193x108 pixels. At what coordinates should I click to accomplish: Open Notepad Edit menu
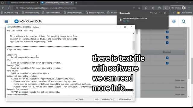(x=13, y=31)
